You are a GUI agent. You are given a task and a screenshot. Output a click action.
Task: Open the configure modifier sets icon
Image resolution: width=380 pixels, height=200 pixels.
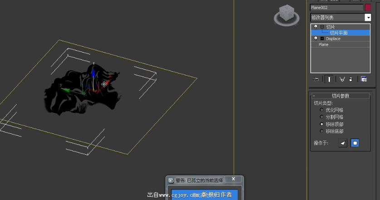364,79
